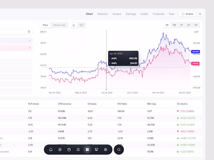Select the line chart style icon
The width and height of the screenshot is (214, 160).
click(x=74, y=25)
